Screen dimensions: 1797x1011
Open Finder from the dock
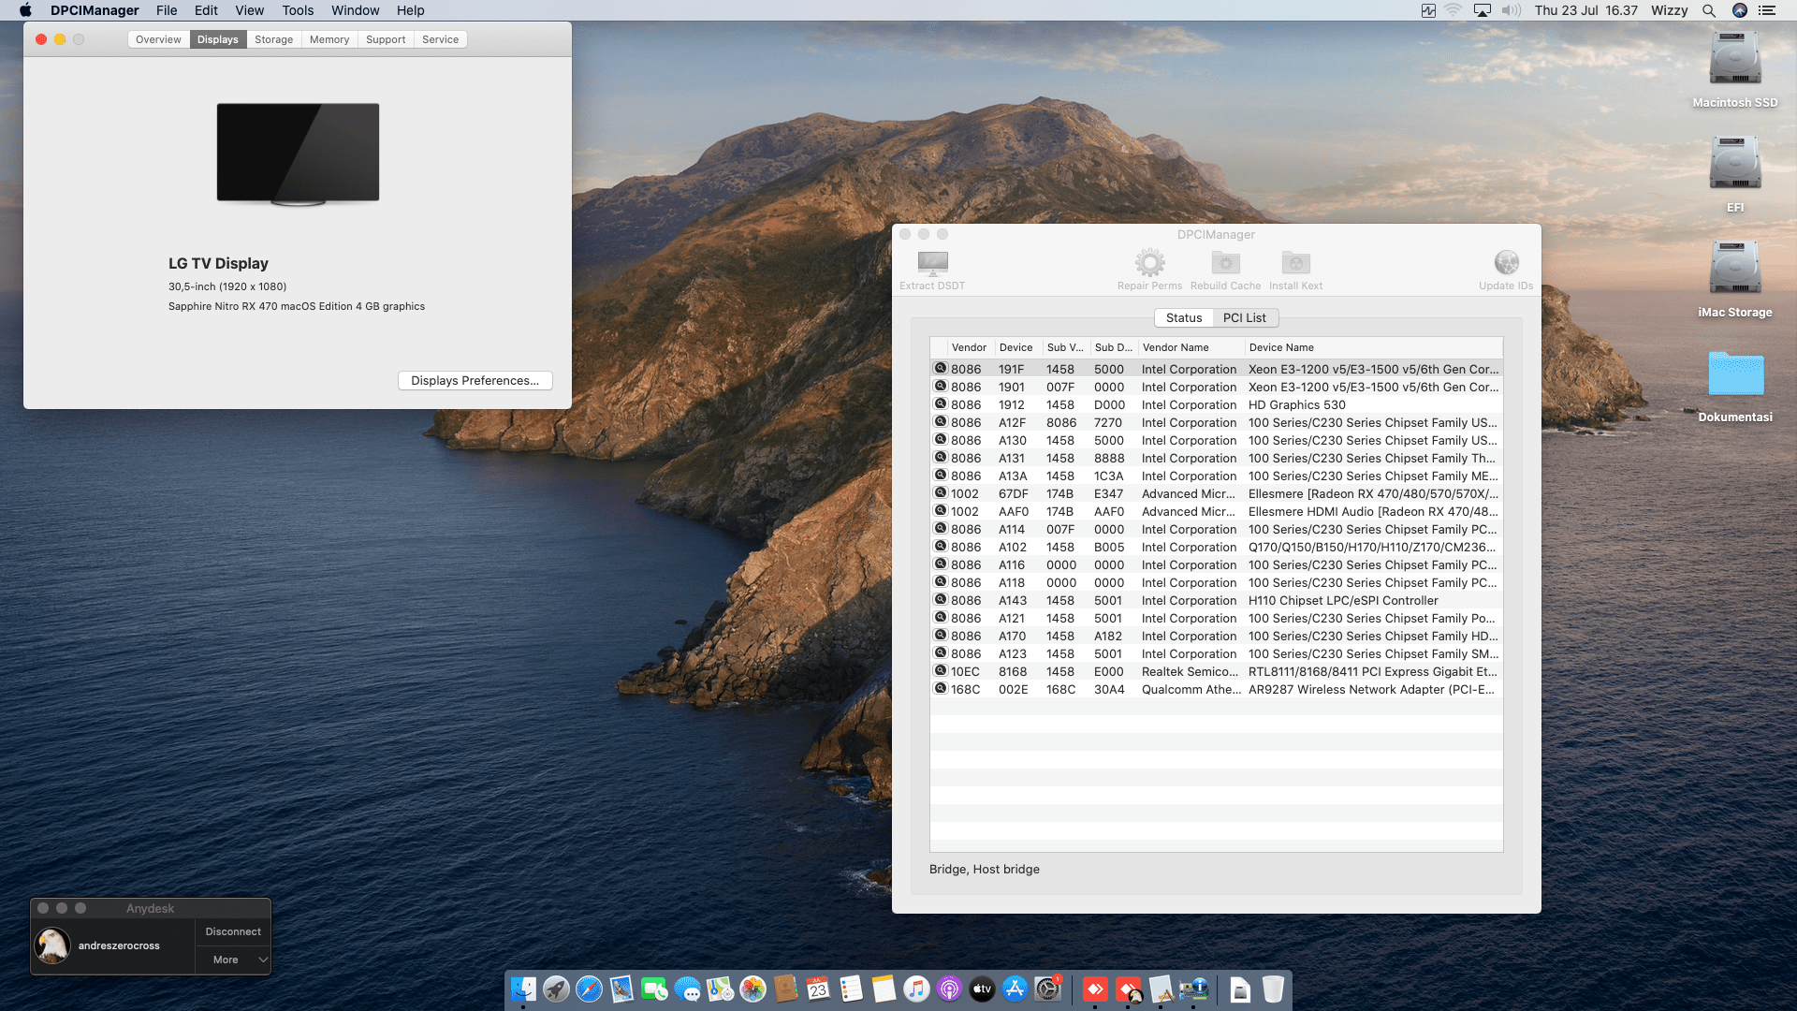523,989
